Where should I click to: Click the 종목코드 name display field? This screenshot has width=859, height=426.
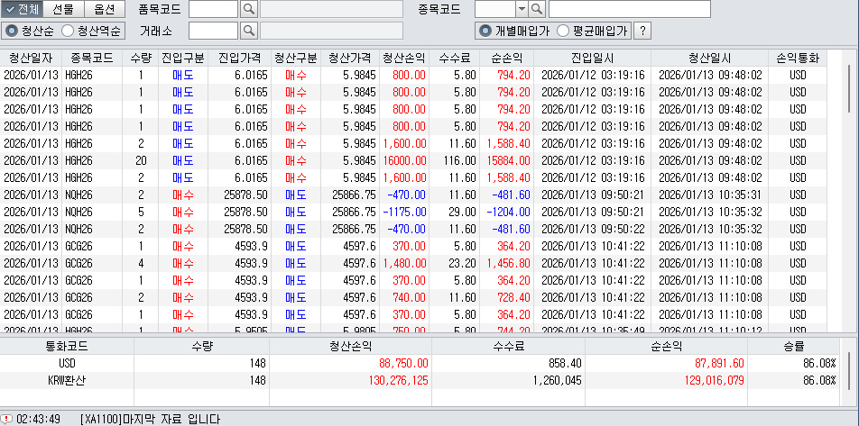pyautogui.click(x=630, y=9)
